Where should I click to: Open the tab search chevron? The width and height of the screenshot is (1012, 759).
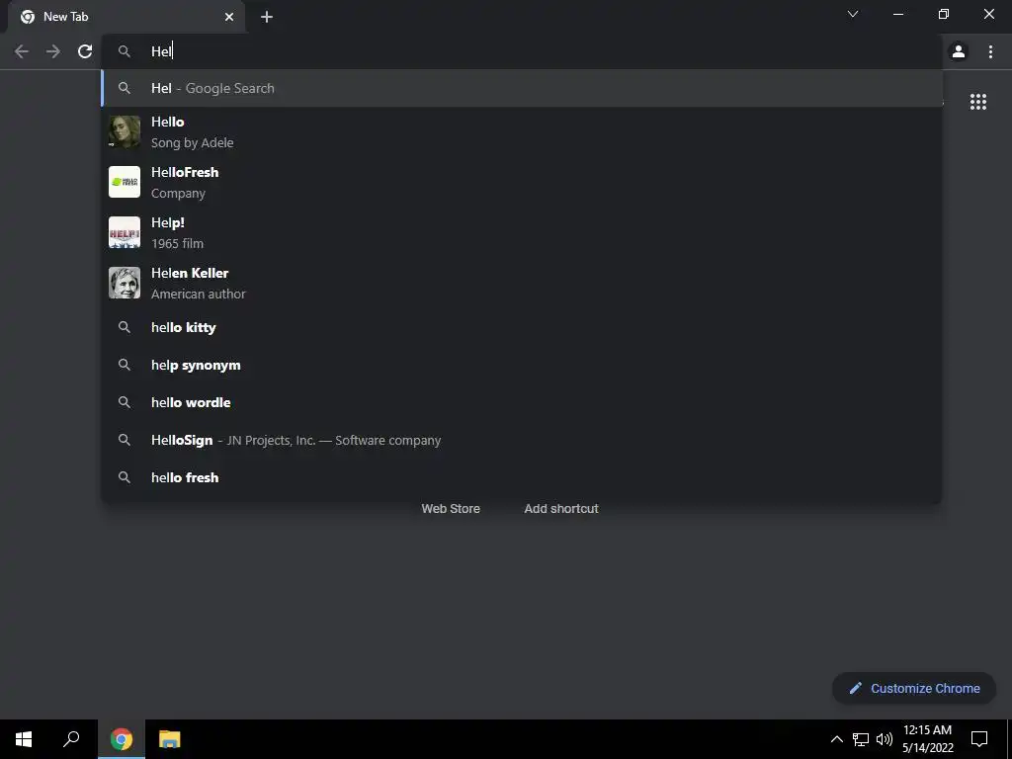point(853,14)
